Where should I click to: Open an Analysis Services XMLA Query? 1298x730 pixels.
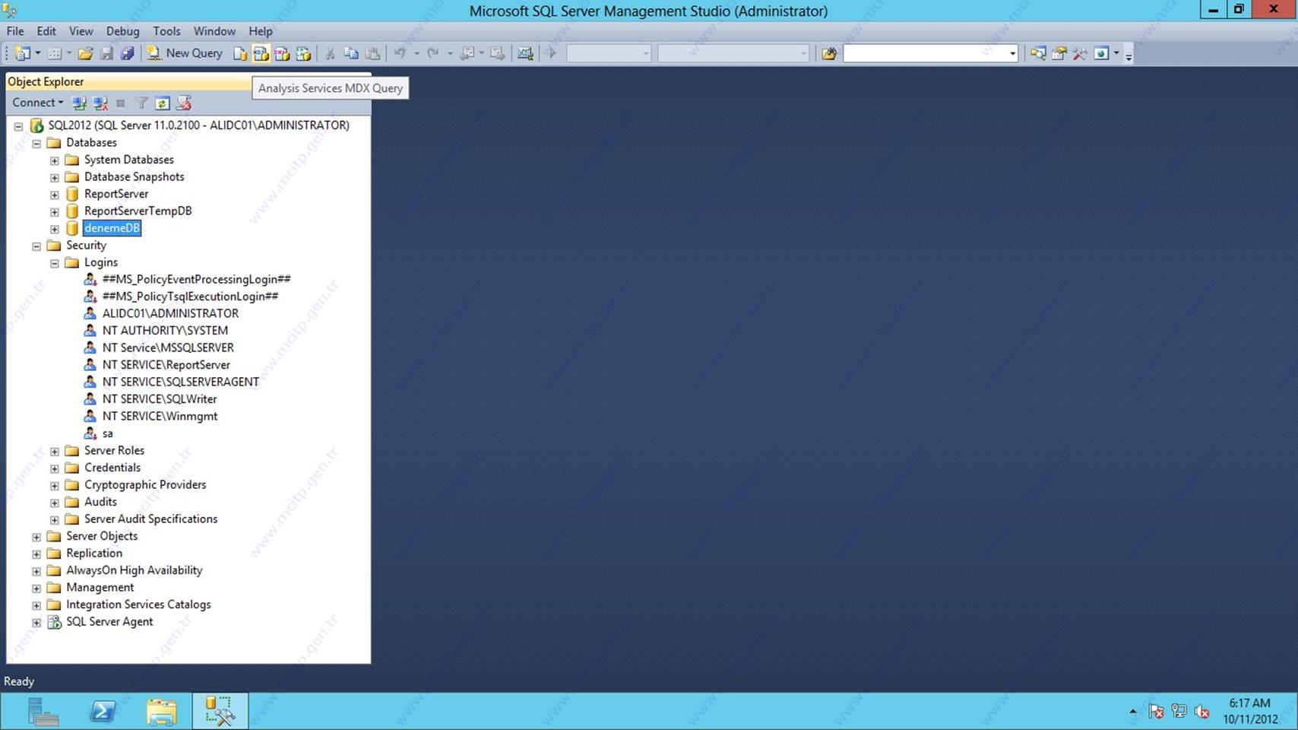click(x=303, y=53)
